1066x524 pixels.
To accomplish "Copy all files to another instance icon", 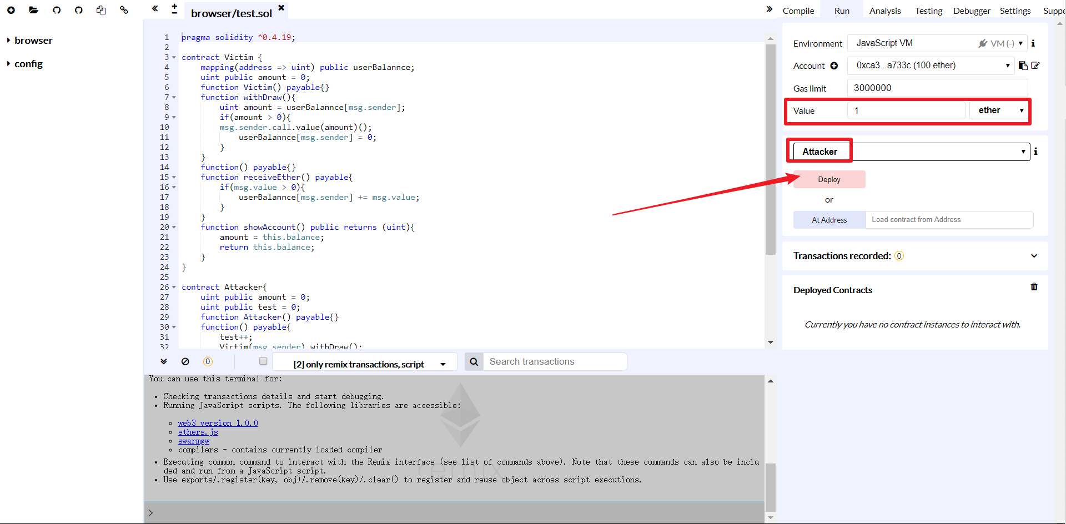I will click(x=101, y=10).
